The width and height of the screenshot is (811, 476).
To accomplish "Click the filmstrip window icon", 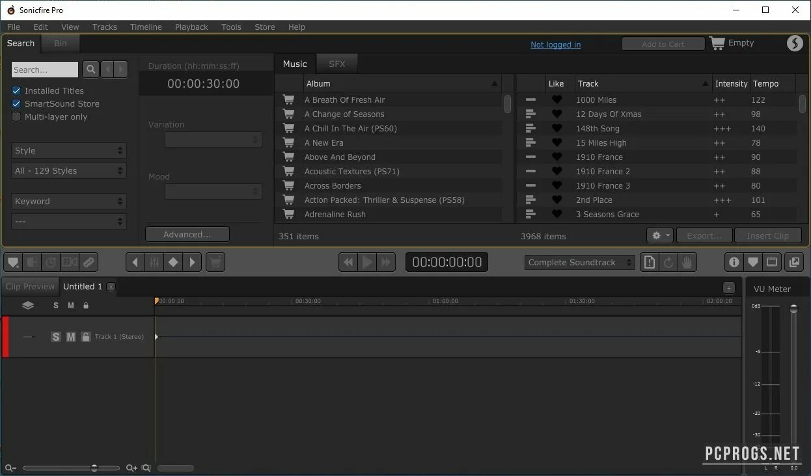I will [772, 262].
